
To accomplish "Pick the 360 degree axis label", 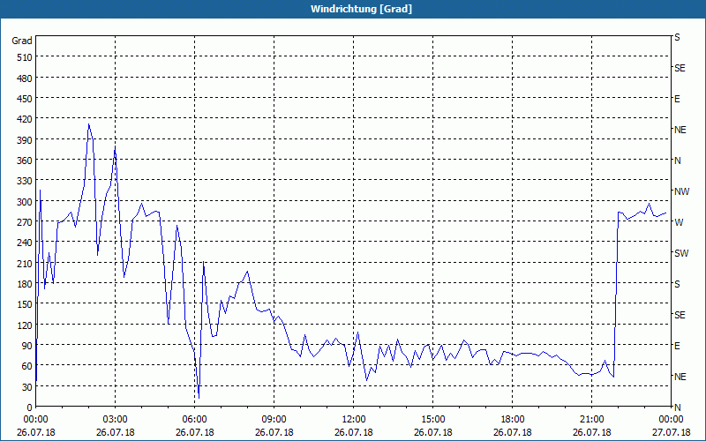I will [25, 161].
